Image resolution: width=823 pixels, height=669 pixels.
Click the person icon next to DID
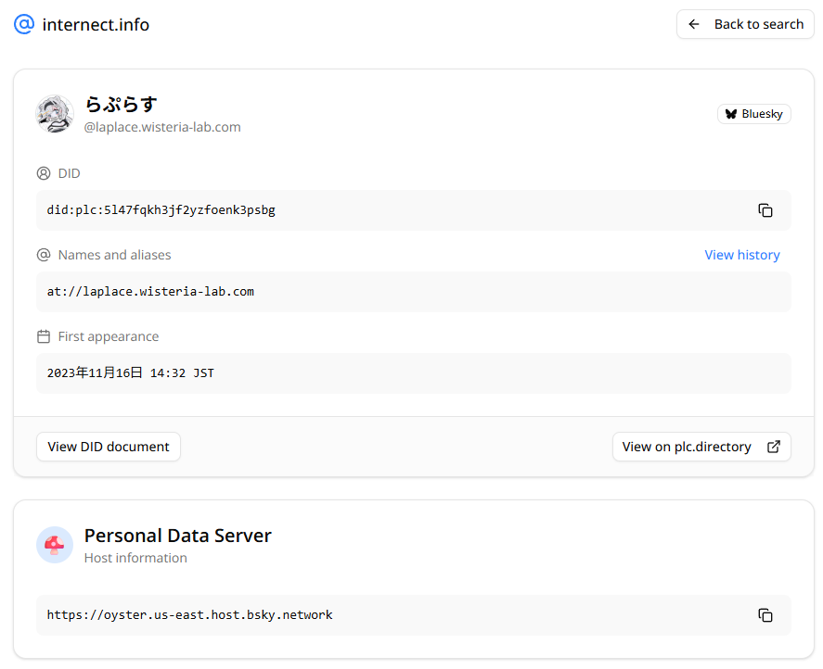(x=44, y=173)
